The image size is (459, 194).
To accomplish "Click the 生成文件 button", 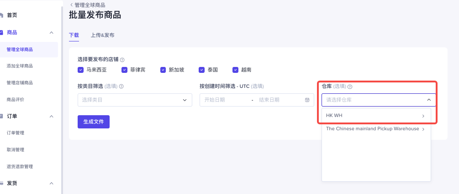I will 94,122.
